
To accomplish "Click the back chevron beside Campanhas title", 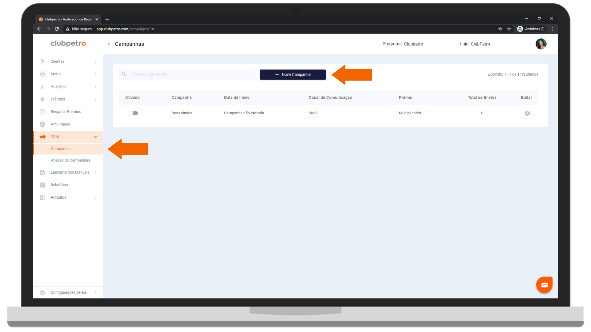I will (x=109, y=44).
